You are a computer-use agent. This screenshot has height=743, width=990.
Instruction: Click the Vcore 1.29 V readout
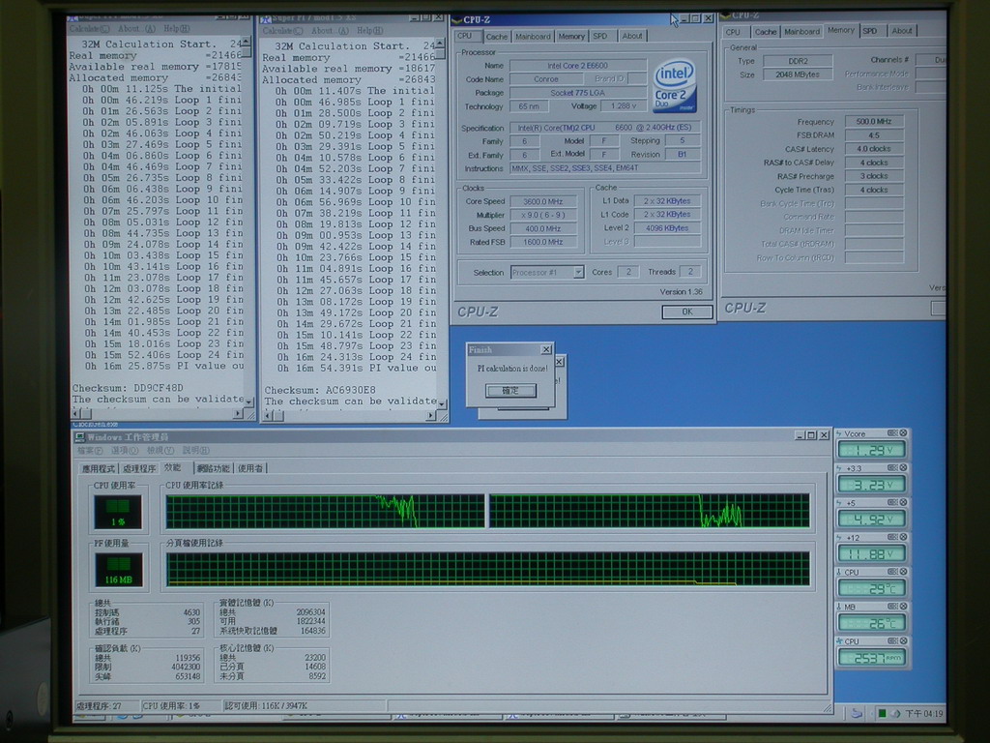(871, 450)
